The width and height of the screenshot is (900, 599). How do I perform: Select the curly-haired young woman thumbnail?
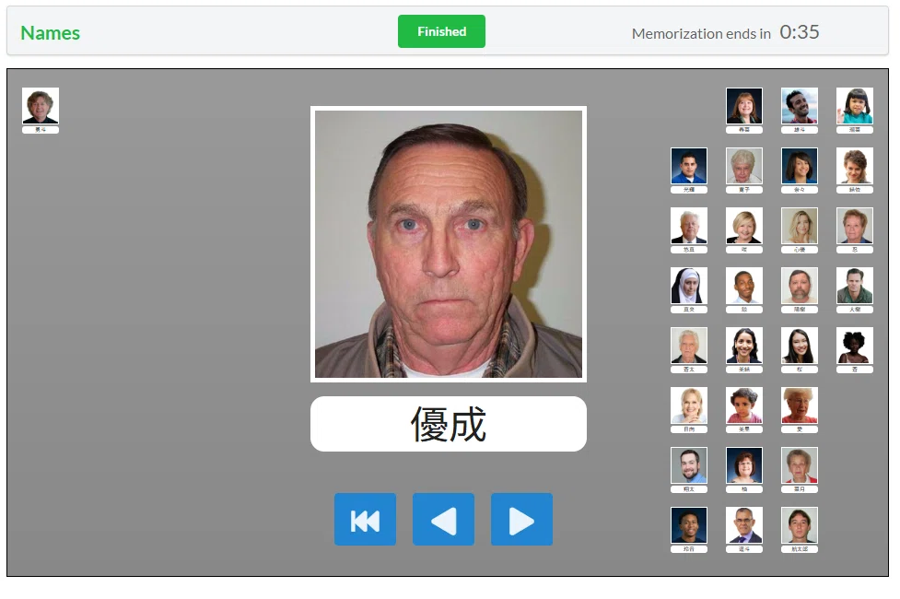(854, 166)
